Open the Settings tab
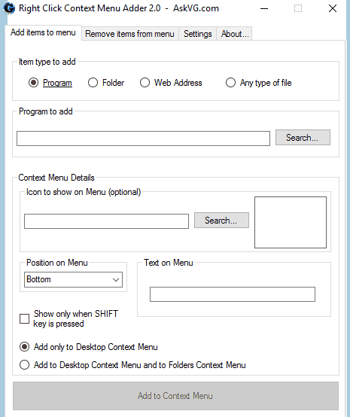 198,34
